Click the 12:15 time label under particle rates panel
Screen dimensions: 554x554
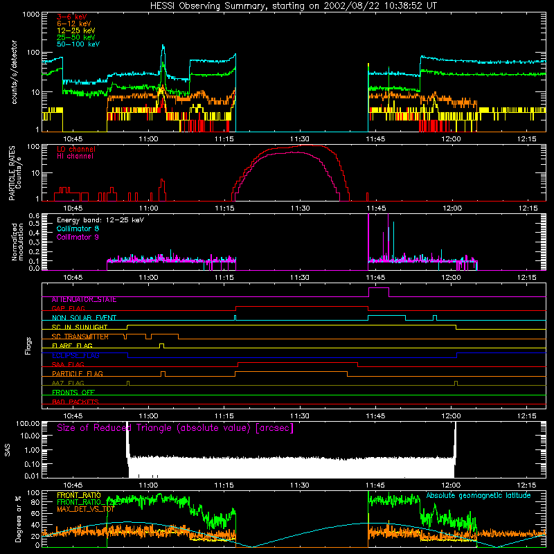click(528, 208)
